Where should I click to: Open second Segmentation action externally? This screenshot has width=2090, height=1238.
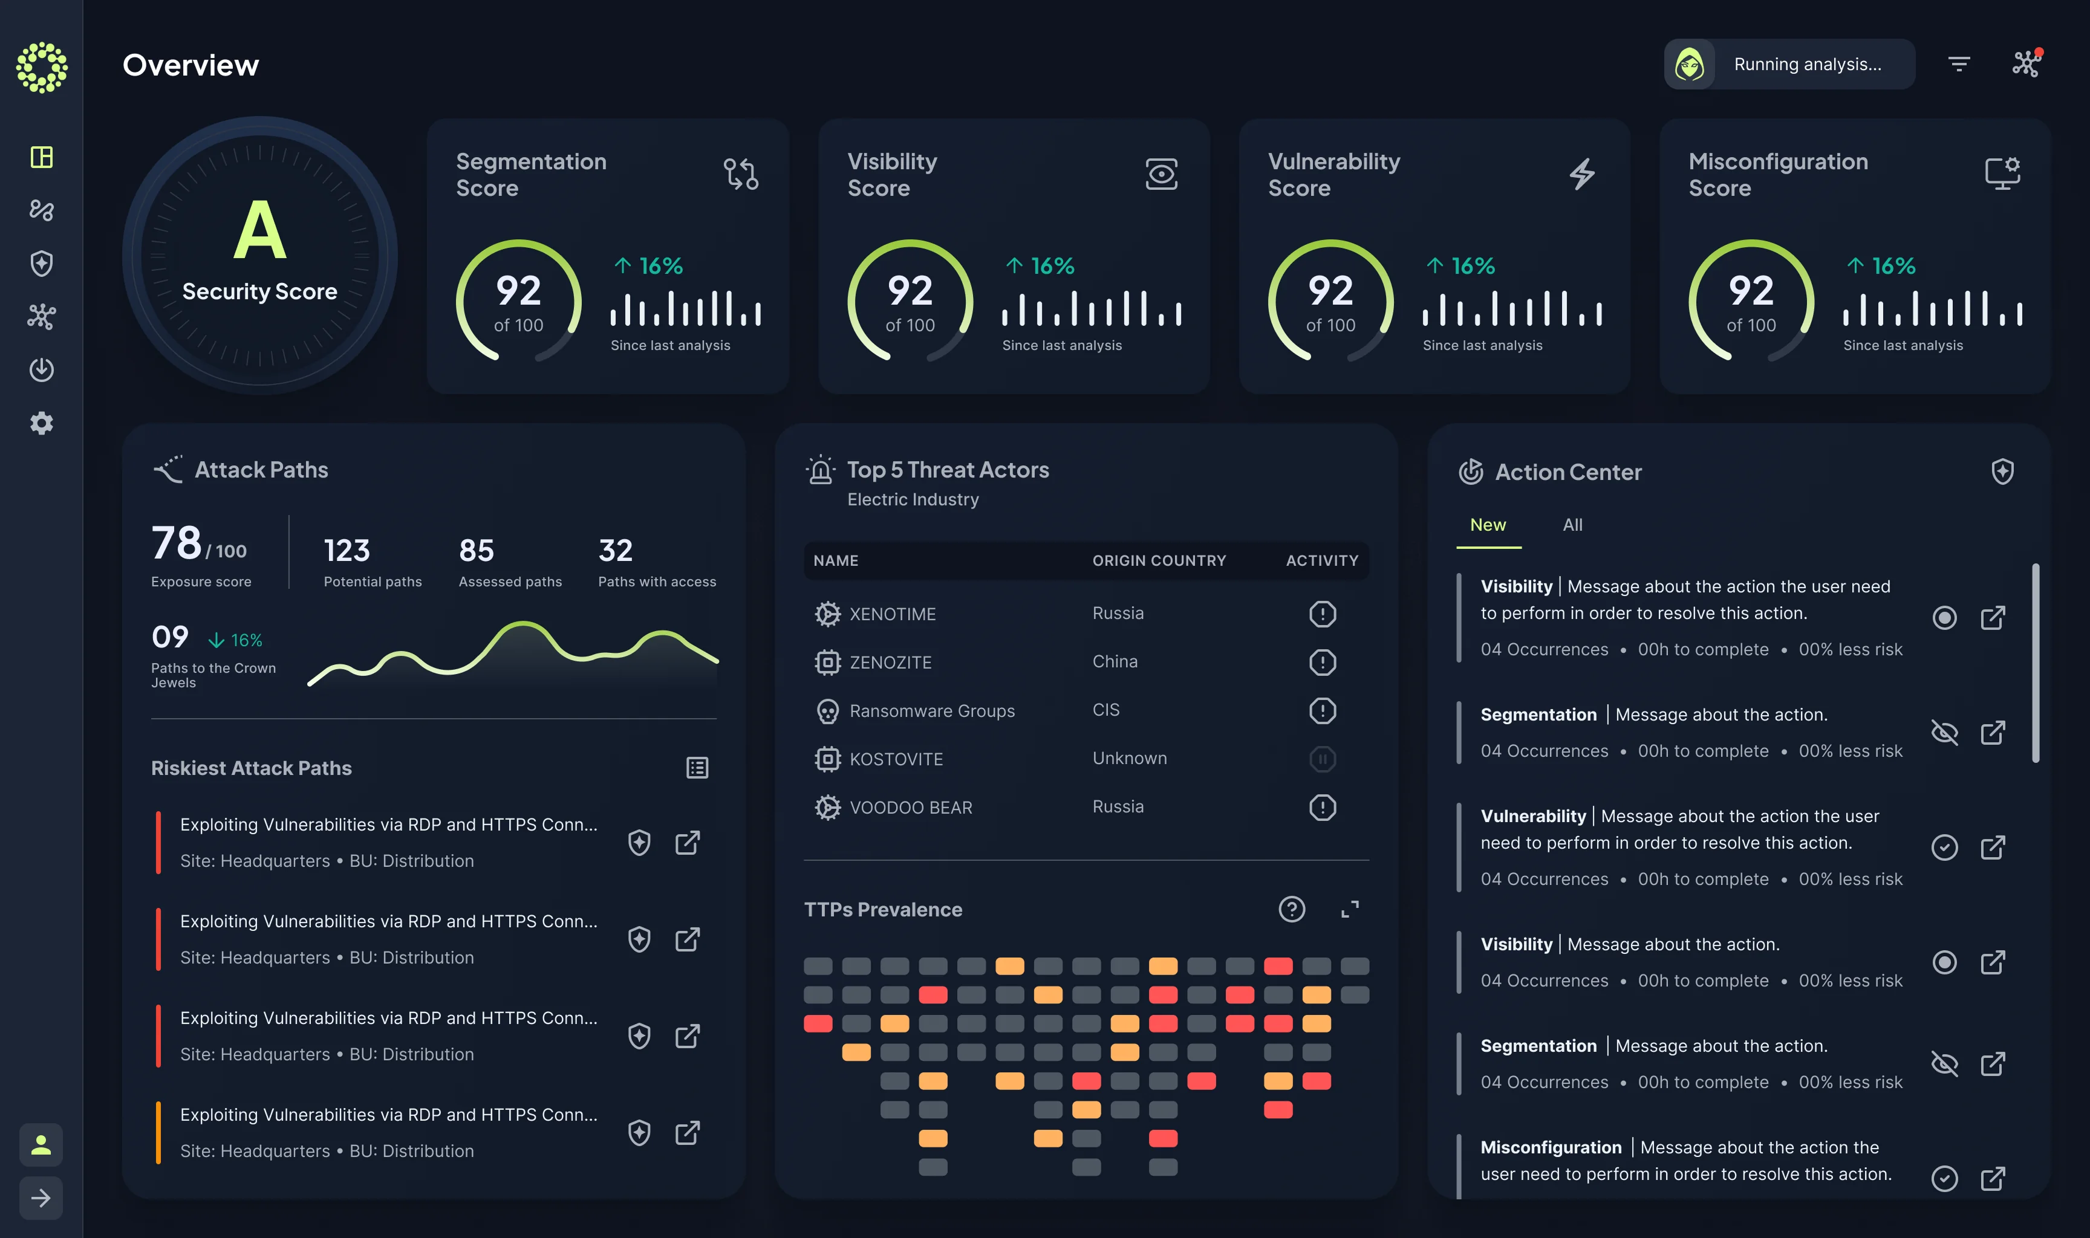(1993, 1064)
